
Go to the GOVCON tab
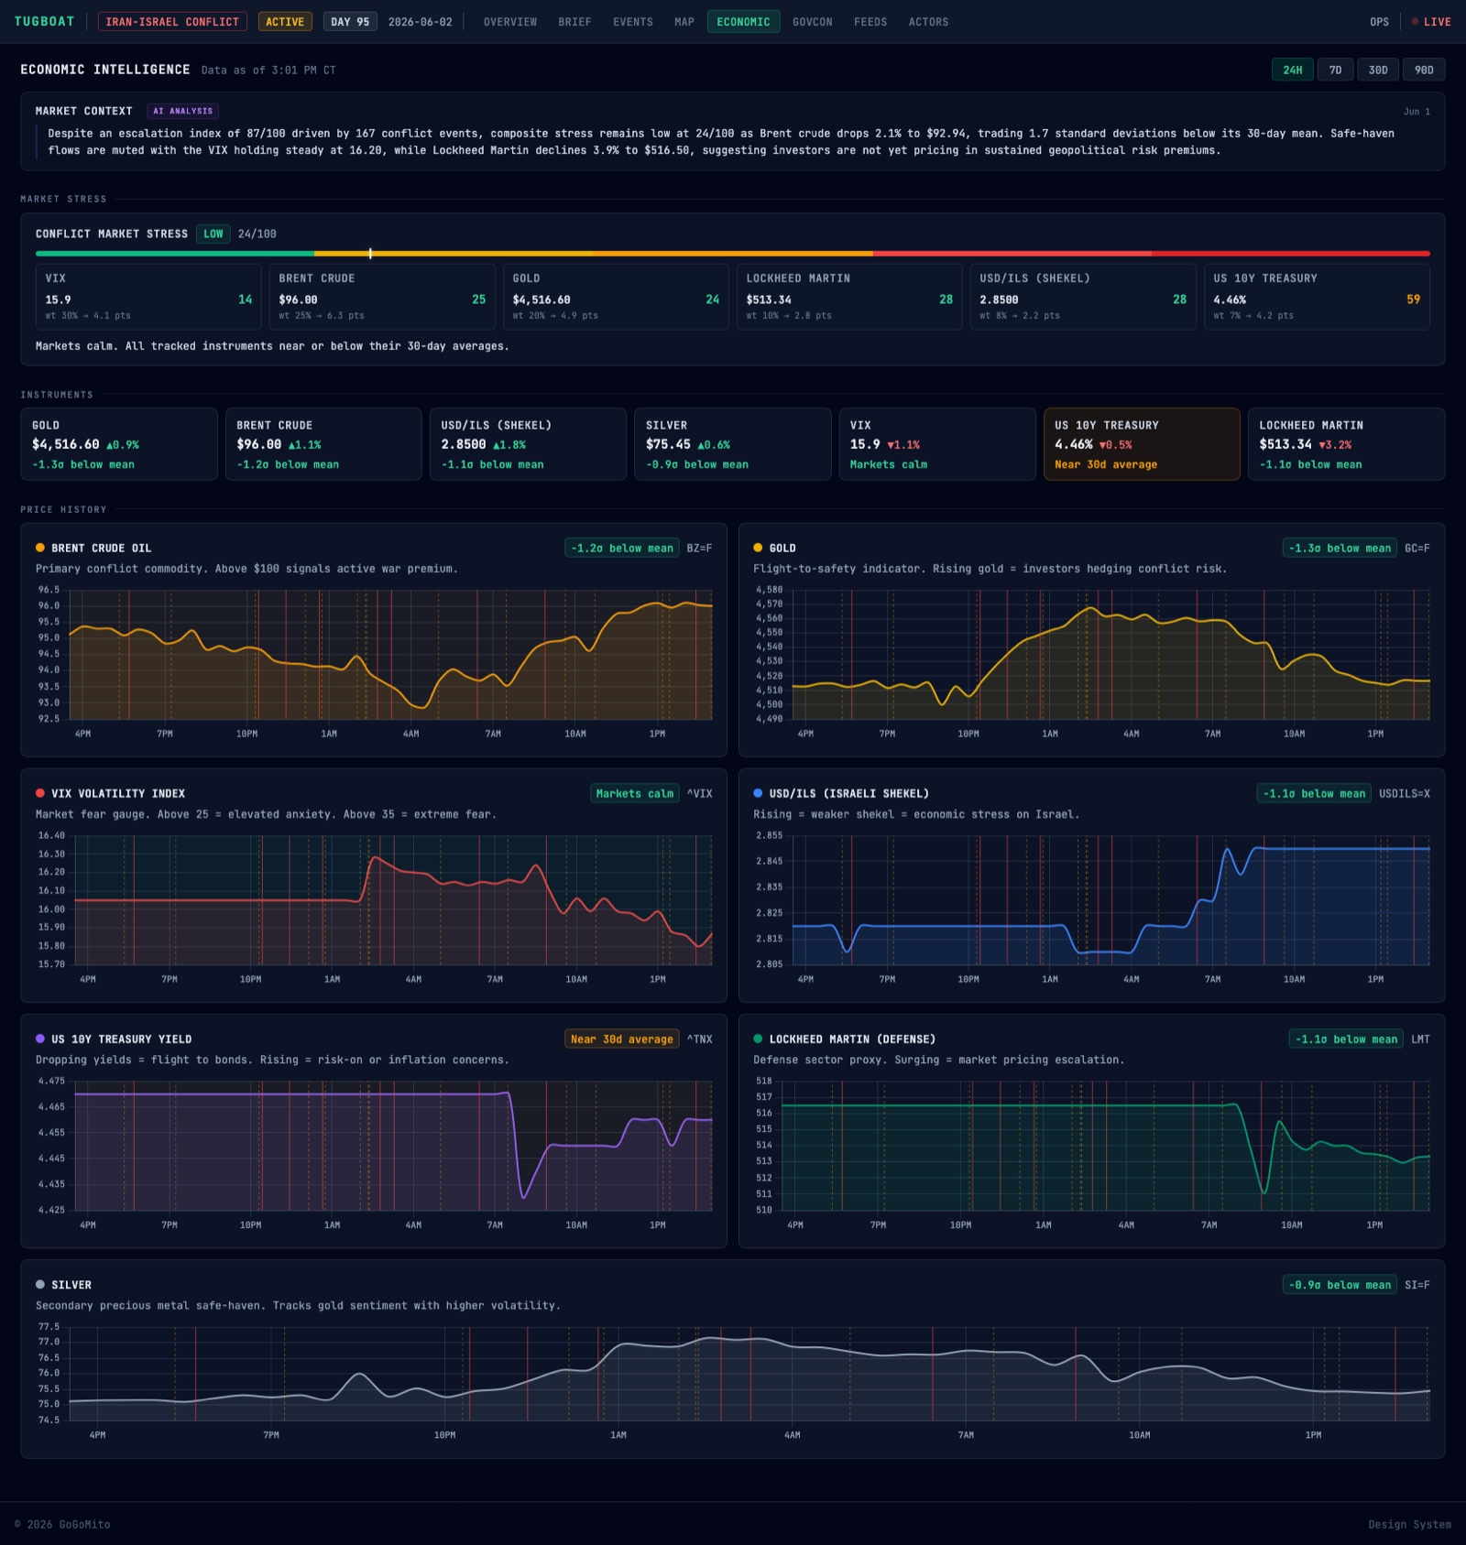[813, 21]
